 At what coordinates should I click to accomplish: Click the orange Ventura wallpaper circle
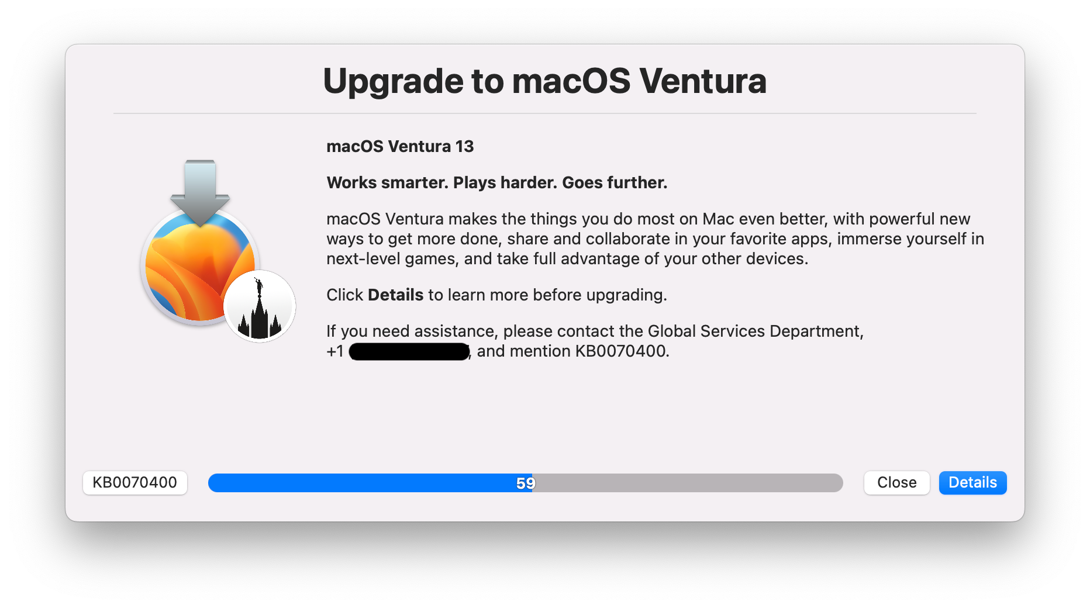click(200, 267)
